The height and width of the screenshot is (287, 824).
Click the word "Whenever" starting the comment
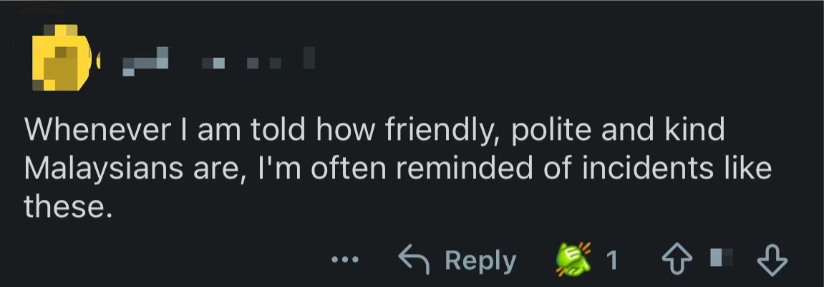98,131
